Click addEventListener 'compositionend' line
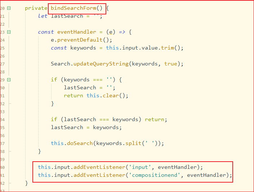254x192 pixels. [135, 175]
